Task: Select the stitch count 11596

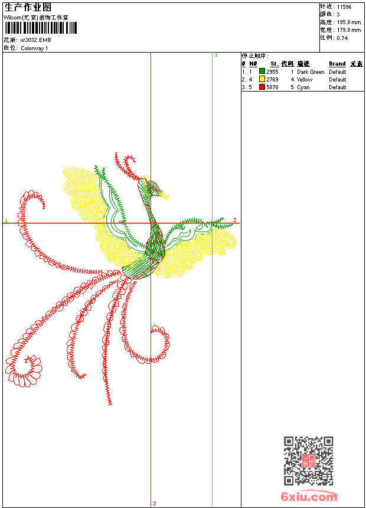Action: 344,7
